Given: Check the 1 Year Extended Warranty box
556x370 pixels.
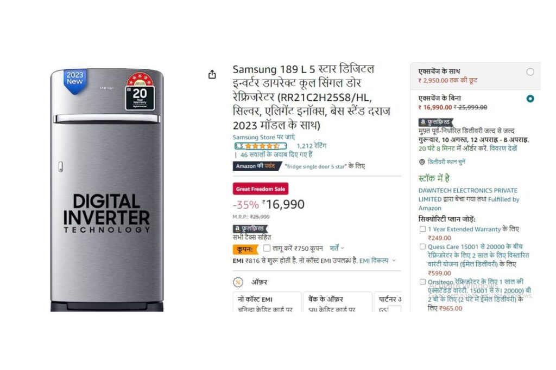Looking at the screenshot, I should point(422,229).
